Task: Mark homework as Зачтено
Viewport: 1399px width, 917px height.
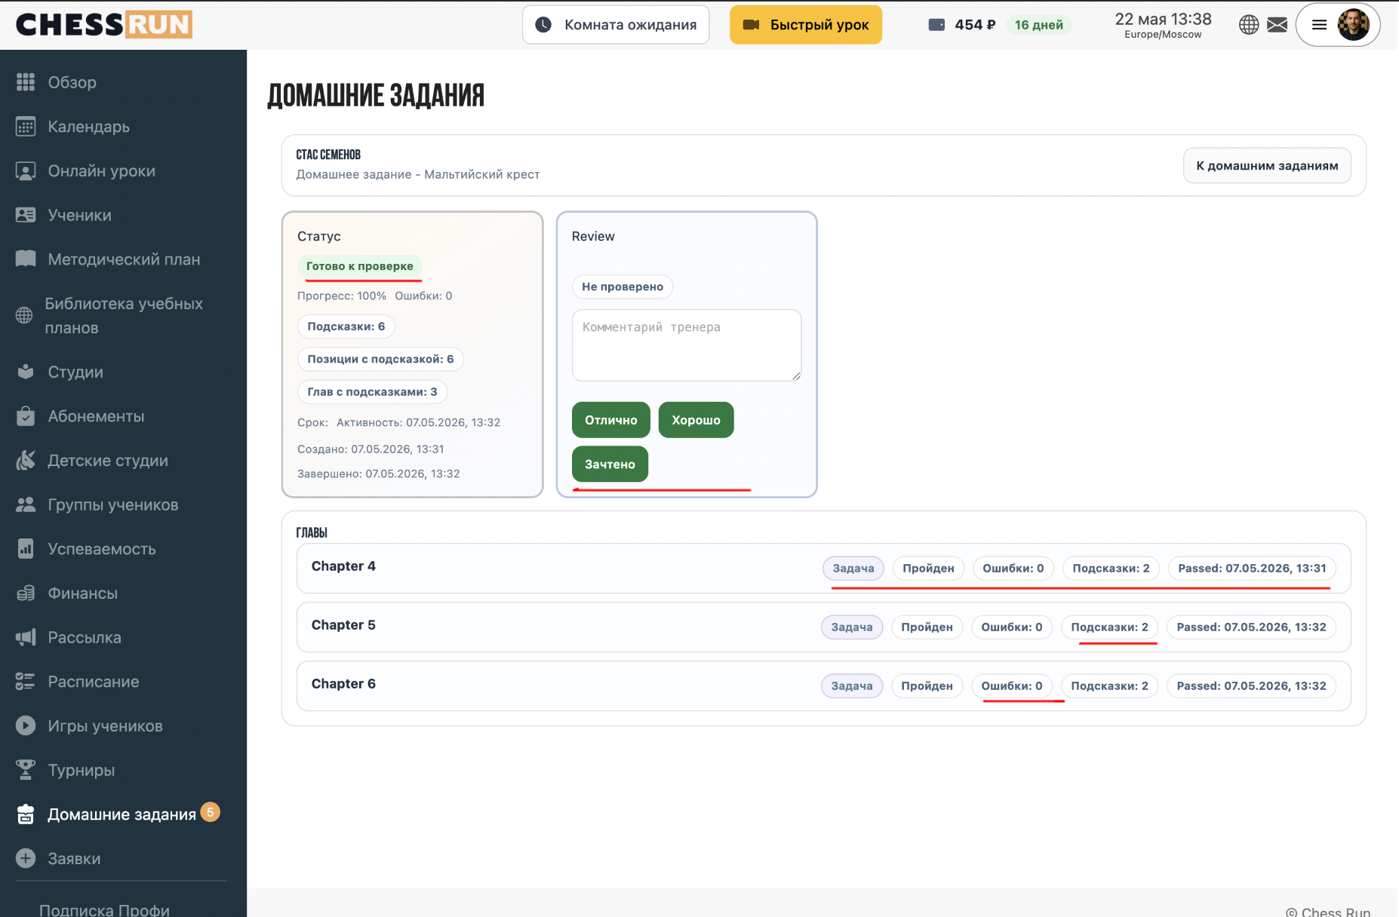Action: 610,464
